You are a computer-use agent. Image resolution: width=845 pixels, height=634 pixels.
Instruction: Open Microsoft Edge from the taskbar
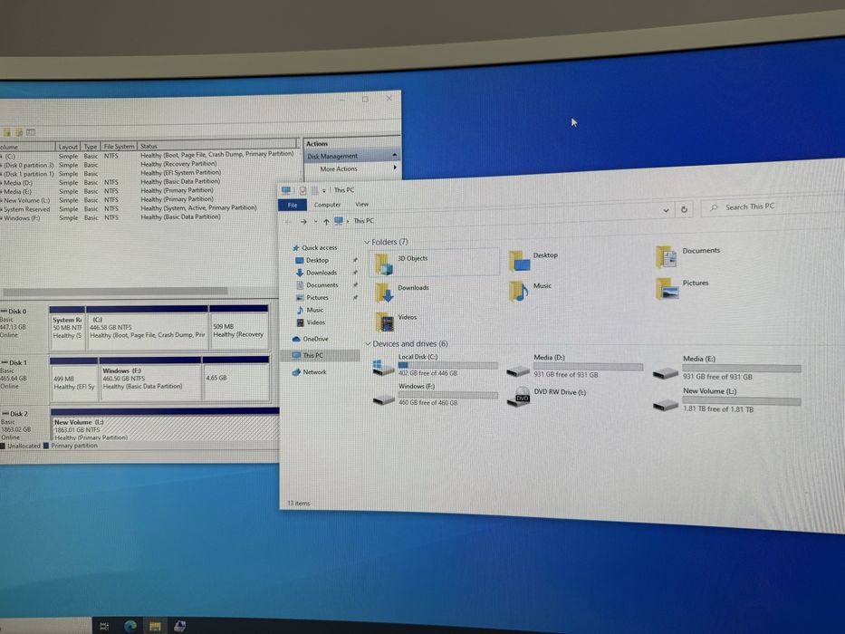pyautogui.click(x=130, y=626)
